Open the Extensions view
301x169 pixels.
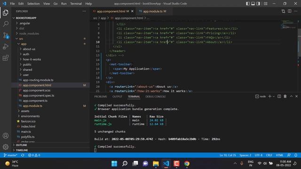click(x=6, y=58)
